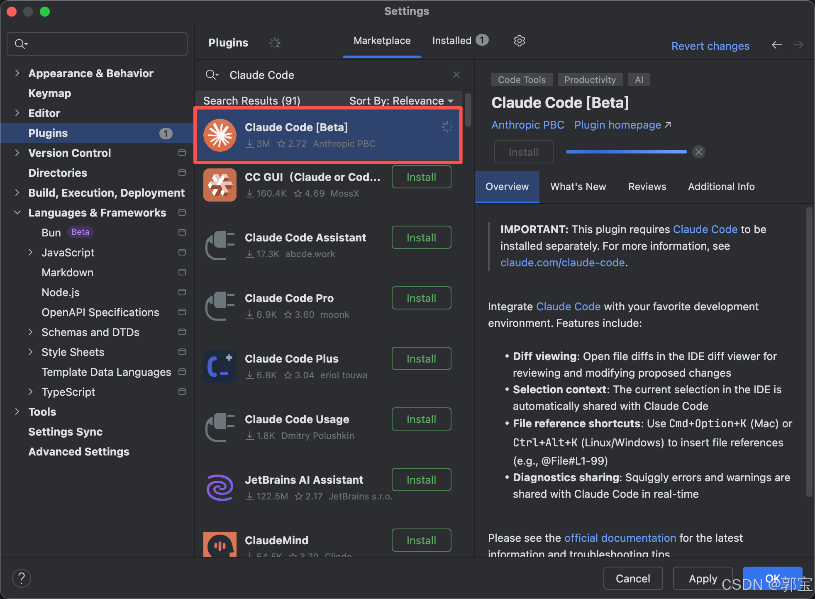Screen dimensions: 815x599
Task: Clear the Claude Code search text
Action: 456,75
